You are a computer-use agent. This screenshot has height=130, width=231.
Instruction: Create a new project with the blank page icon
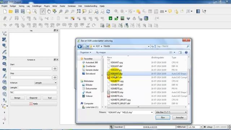tap(5, 11)
